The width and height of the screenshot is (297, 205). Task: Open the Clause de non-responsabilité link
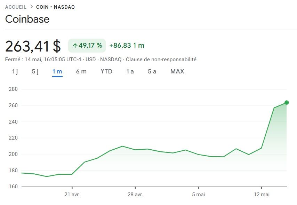(x=161, y=60)
